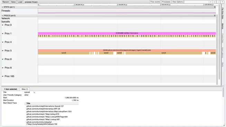Click the (*Map).Lookup:587 stack frame
226x127 pixels.
[x=43, y=119]
